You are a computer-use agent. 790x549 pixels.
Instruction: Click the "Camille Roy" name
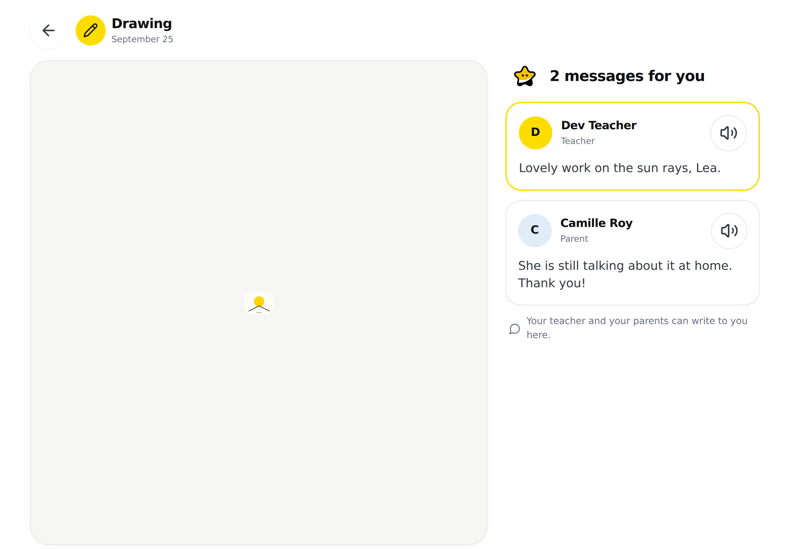pos(596,223)
